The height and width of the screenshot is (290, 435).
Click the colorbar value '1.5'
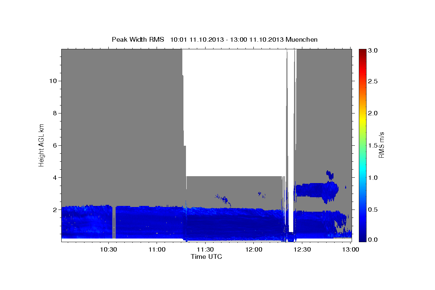tap(373, 145)
